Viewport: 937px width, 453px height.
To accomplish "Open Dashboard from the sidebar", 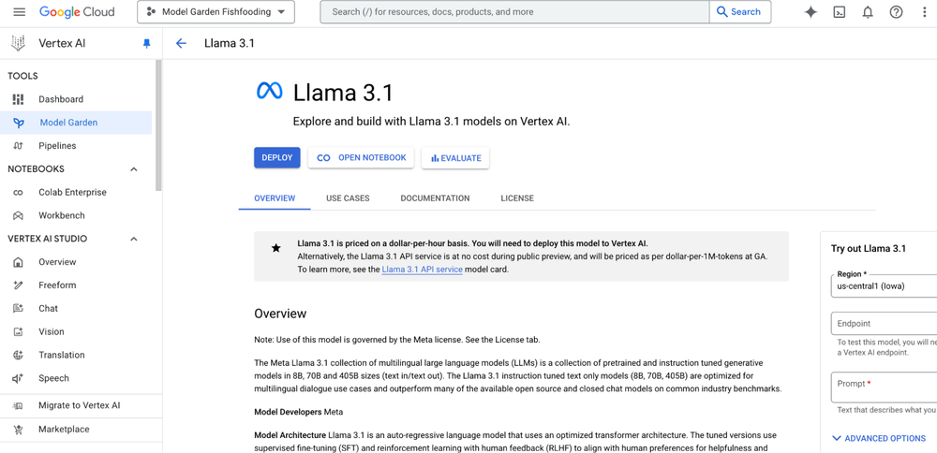I will [x=61, y=99].
